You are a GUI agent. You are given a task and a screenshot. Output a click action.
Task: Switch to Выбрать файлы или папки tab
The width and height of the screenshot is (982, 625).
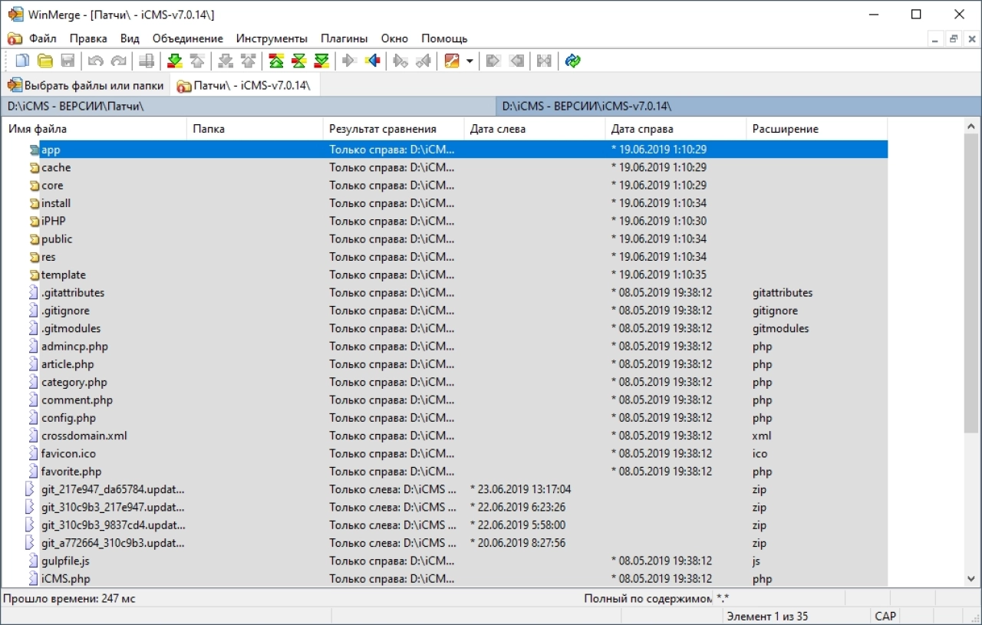point(86,85)
